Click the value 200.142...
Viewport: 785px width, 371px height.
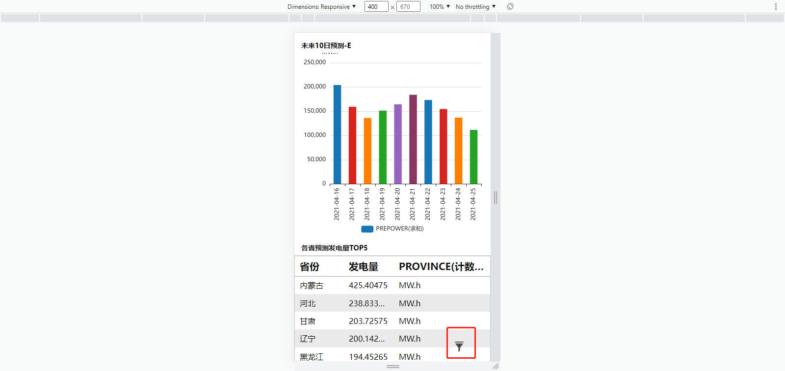366,339
